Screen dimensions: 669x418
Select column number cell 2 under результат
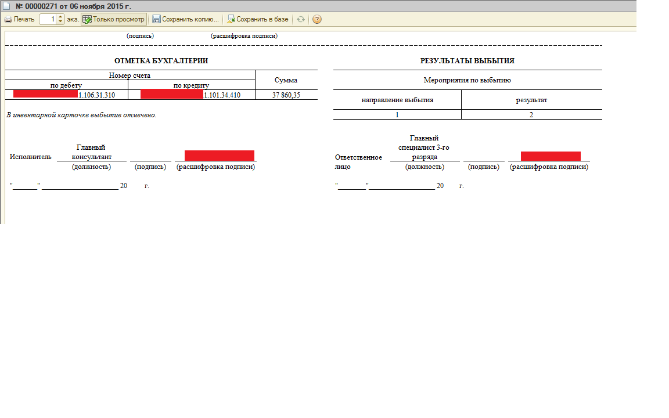tap(531, 115)
